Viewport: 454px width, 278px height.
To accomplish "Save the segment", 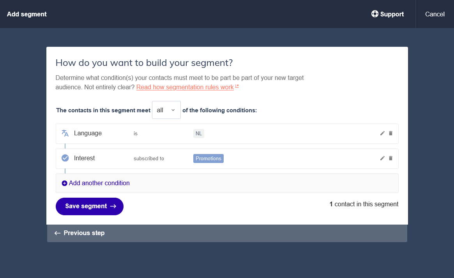I will point(90,206).
